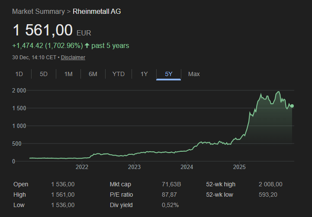Click the Div yield label
This screenshot has height=217, width=312.
pyautogui.click(x=121, y=205)
